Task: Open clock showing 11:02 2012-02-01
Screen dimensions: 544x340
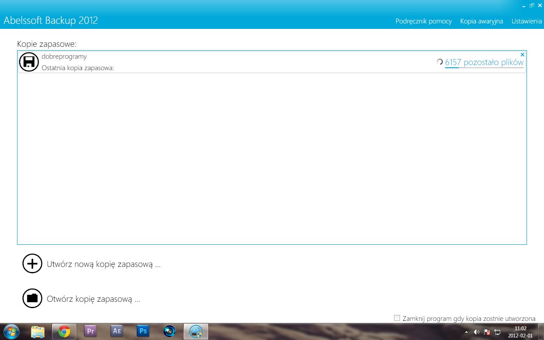Action: point(520,332)
